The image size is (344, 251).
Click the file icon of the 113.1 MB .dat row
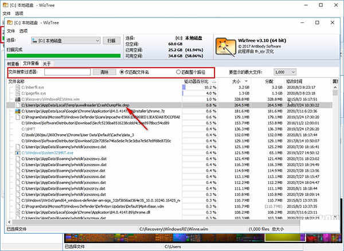click(x=18, y=177)
